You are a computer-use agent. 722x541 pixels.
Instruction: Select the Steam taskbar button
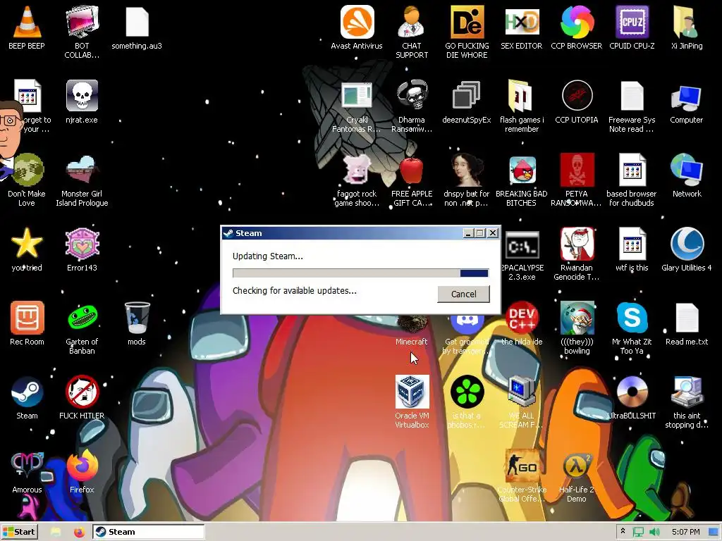click(148, 532)
